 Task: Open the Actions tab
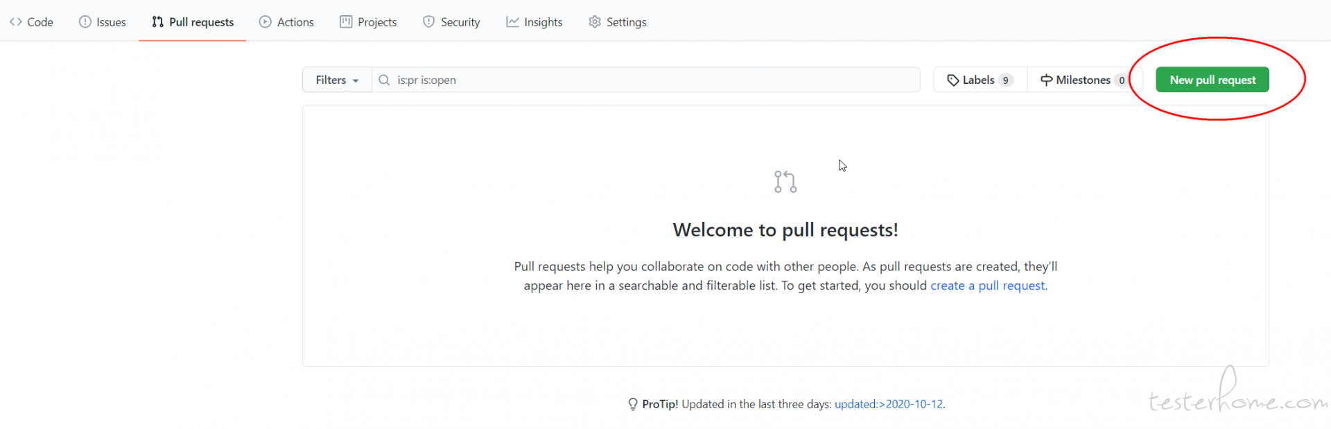point(286,22)
